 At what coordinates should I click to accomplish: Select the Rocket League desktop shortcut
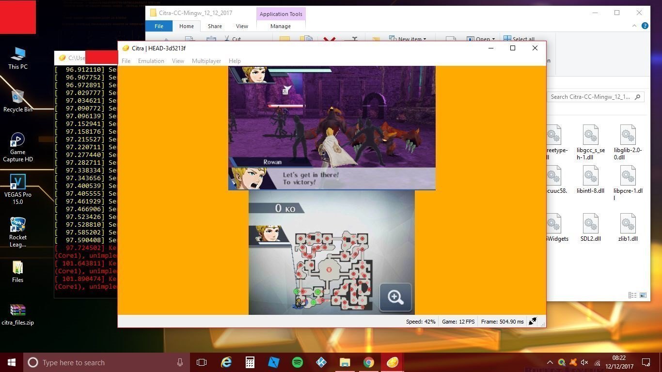click(18, 232)
